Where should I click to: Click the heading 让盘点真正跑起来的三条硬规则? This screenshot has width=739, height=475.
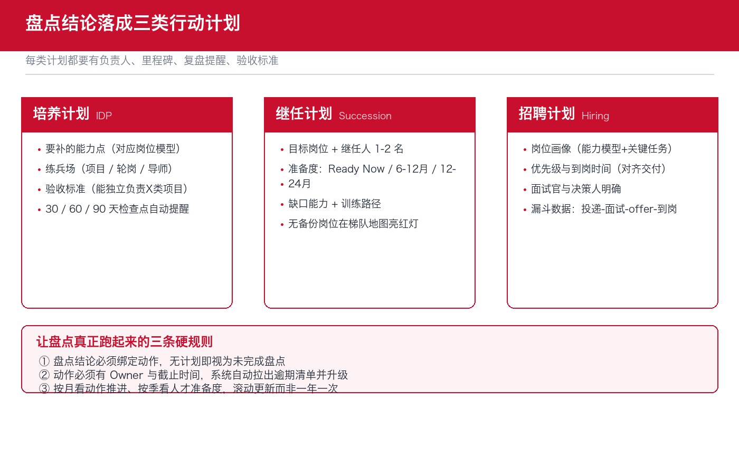(x=125, y=342)
